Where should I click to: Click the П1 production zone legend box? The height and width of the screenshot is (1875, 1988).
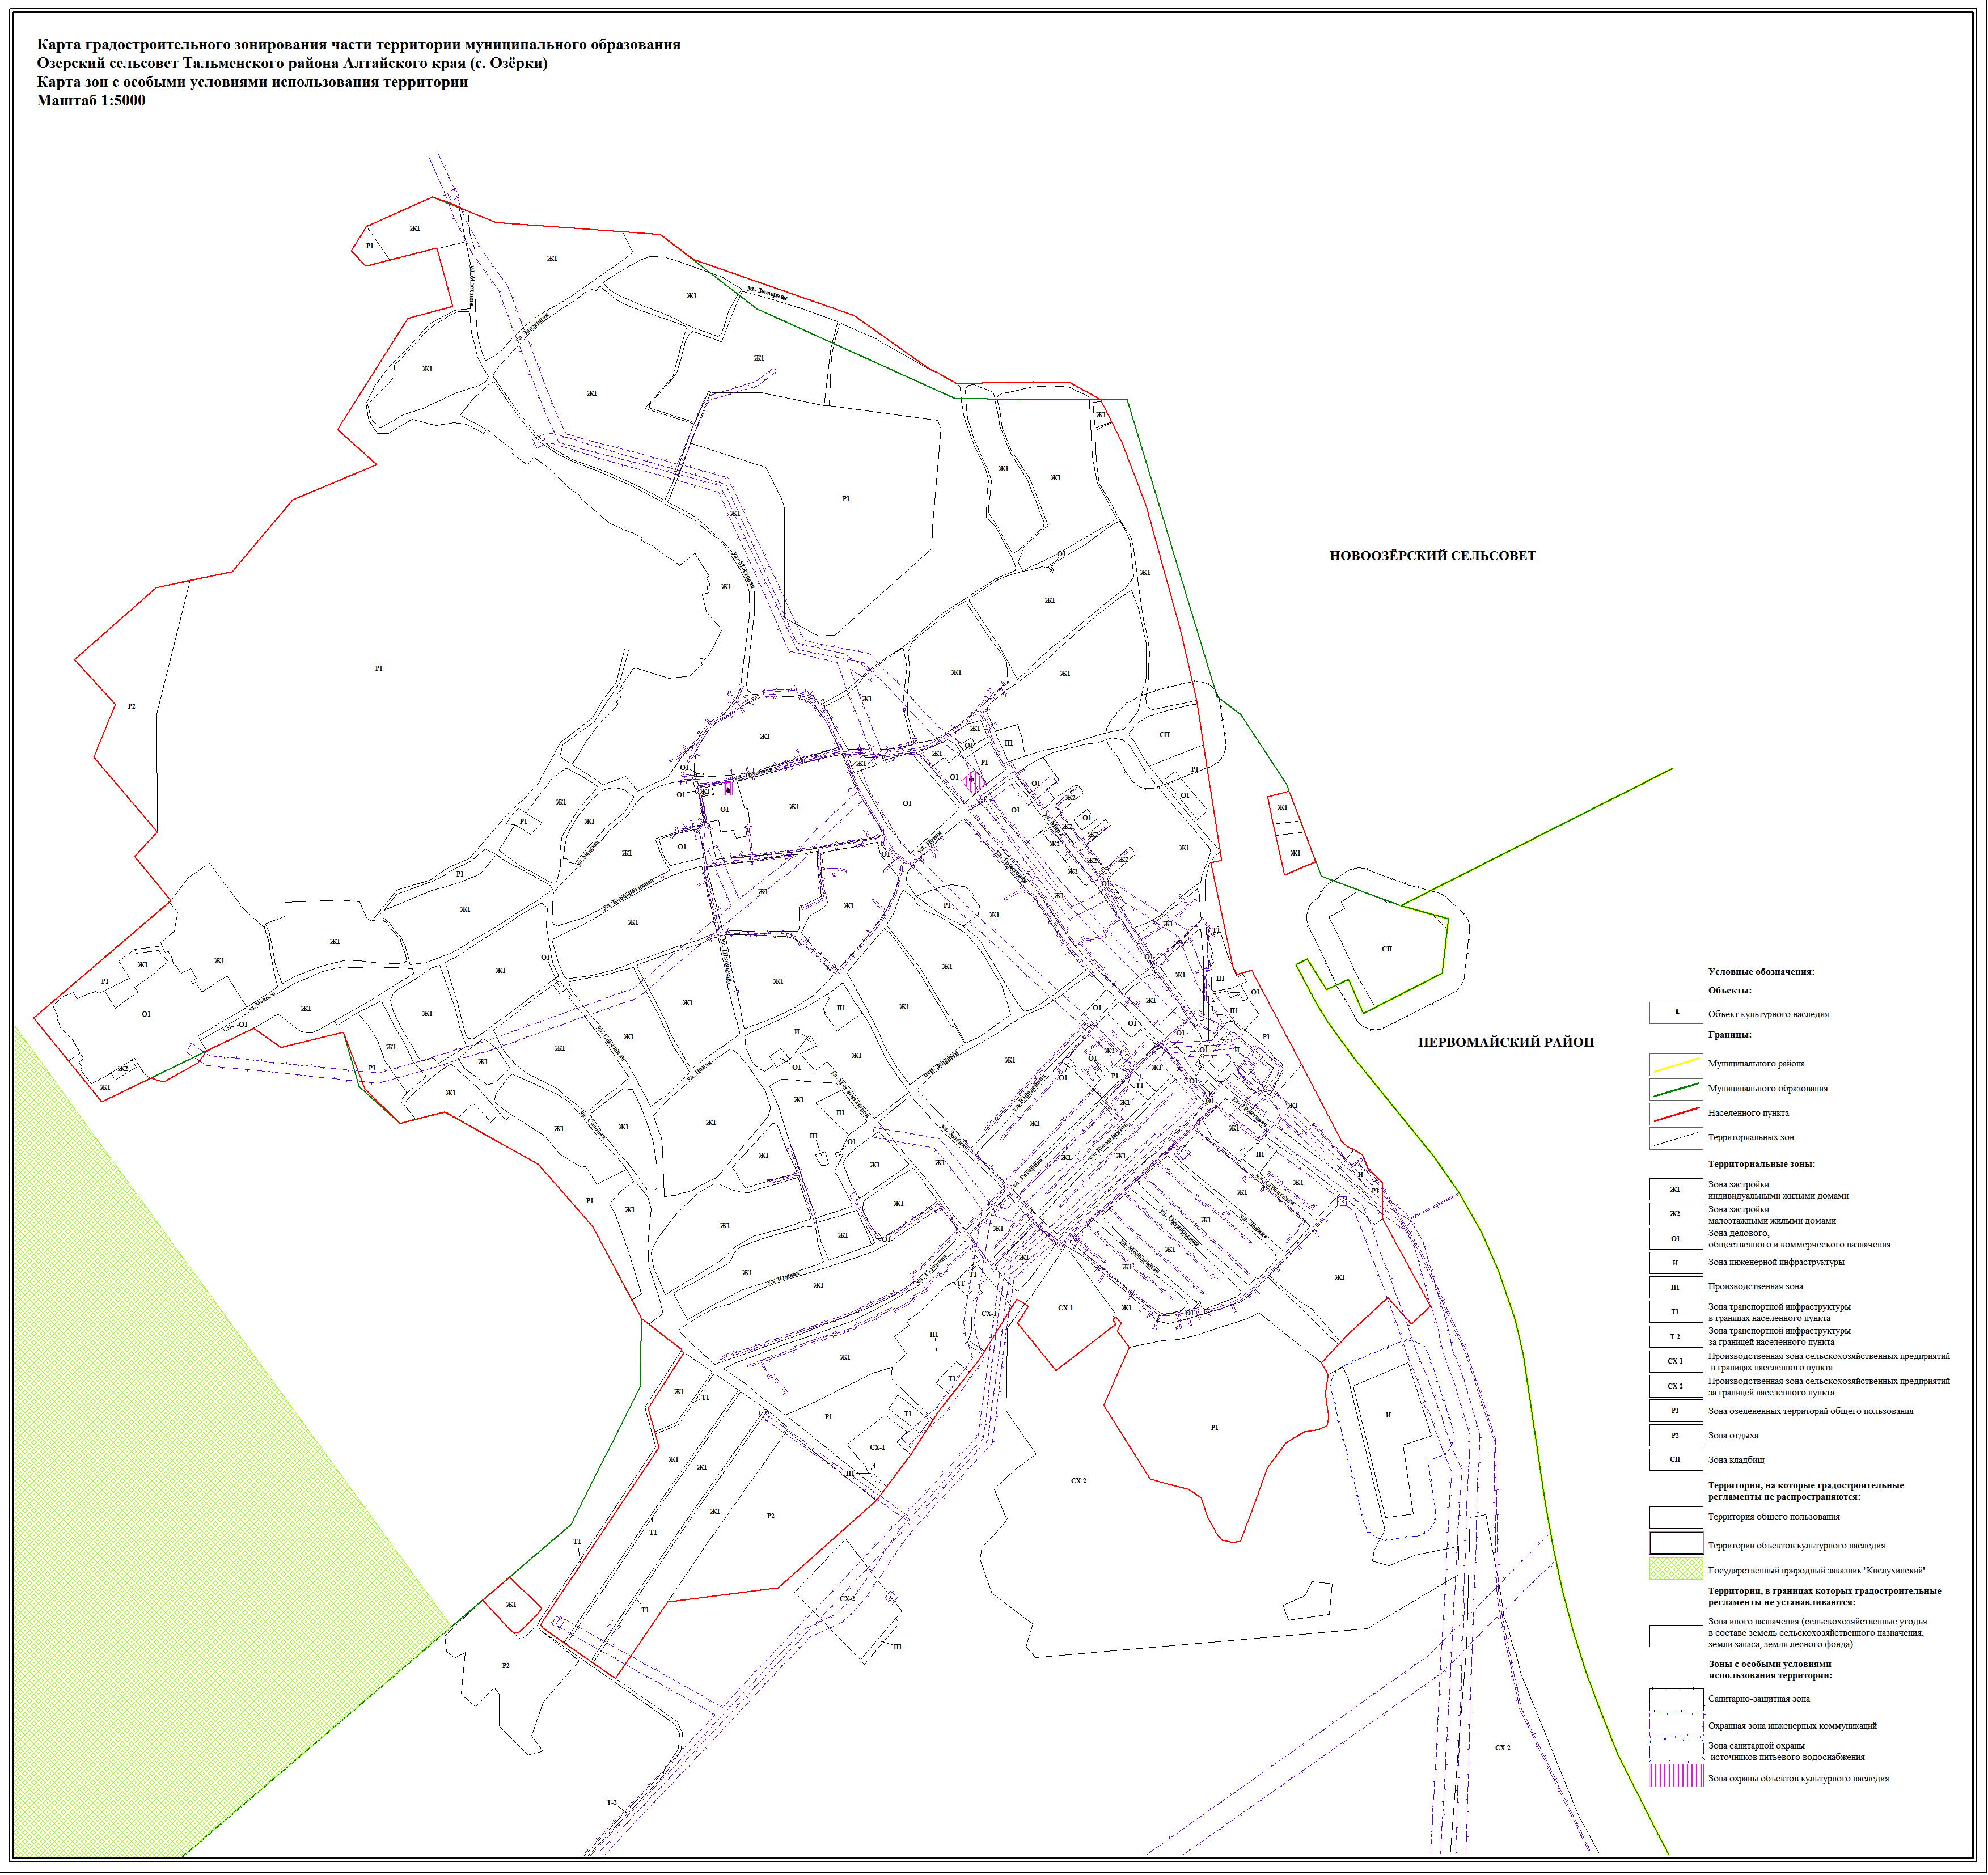pos(1675,1287)
